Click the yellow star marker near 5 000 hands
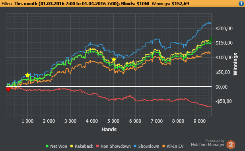Screen dimensions: 245x151 114,60
